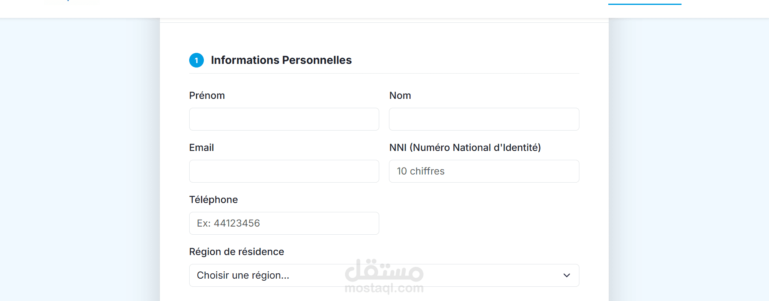This screenshot has height=301, width=769.
Task: Click the mostaql.com watermark text
Action: [384, 288]
